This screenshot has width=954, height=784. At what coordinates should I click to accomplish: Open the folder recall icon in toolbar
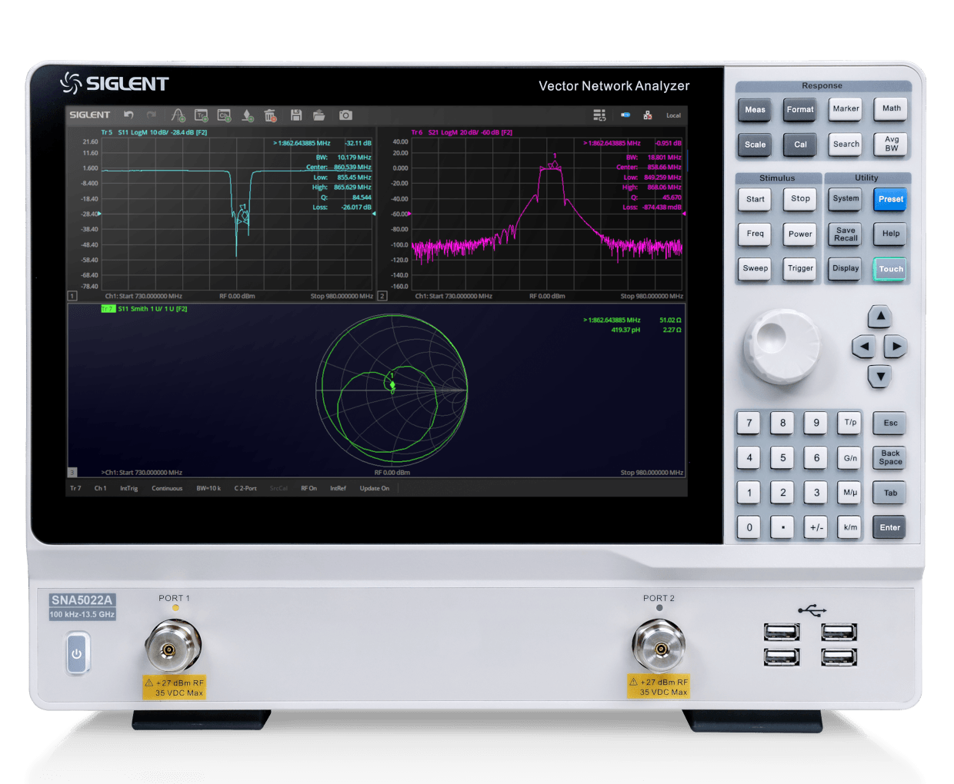click(319, 115)
